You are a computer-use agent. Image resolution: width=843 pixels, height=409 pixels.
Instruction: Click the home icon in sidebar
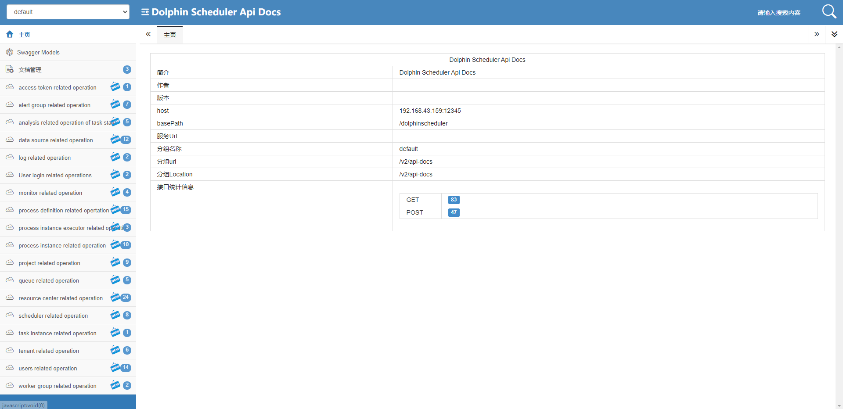(x=10, y=34)
